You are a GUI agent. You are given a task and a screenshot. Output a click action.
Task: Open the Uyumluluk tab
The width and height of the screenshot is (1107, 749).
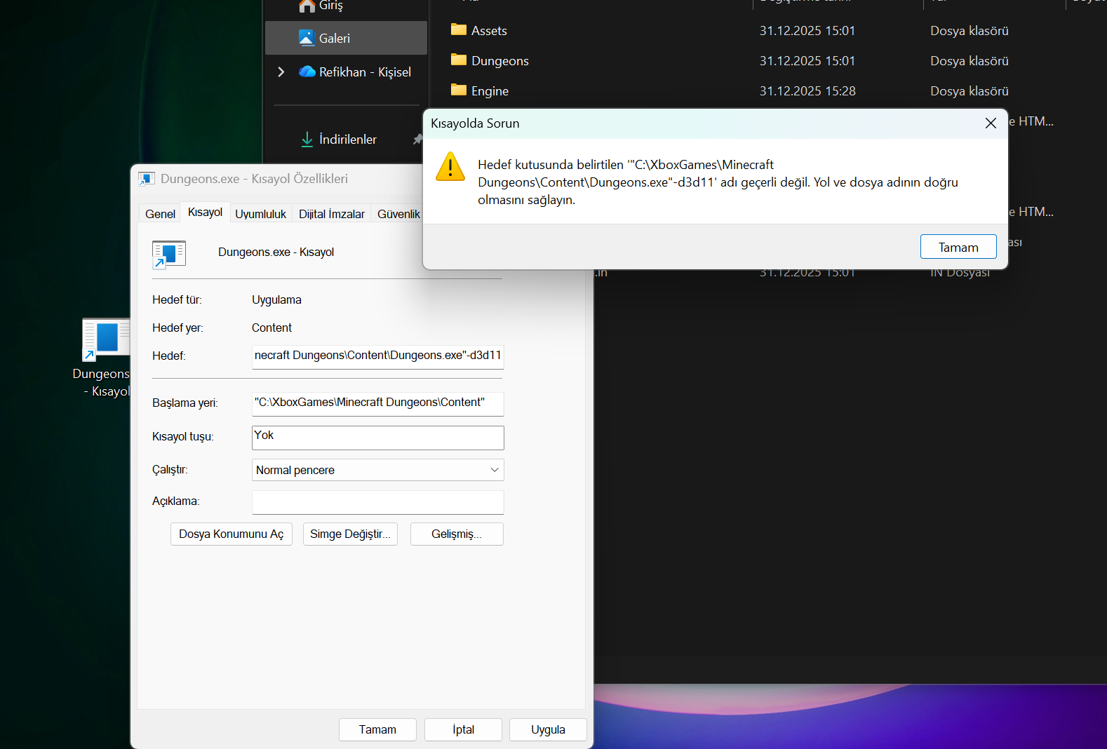(x=260, y=214)
